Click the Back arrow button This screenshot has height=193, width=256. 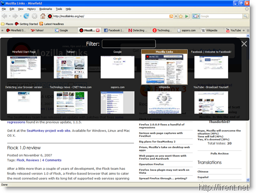[5, 16]
